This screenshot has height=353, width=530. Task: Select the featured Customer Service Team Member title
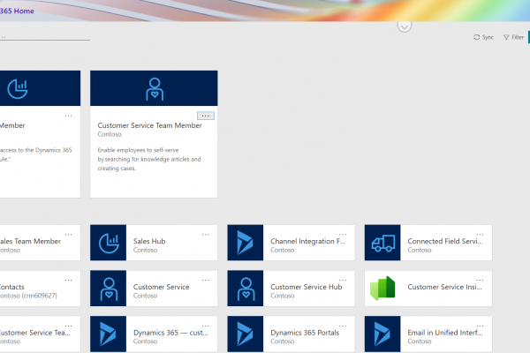[150, 125]
